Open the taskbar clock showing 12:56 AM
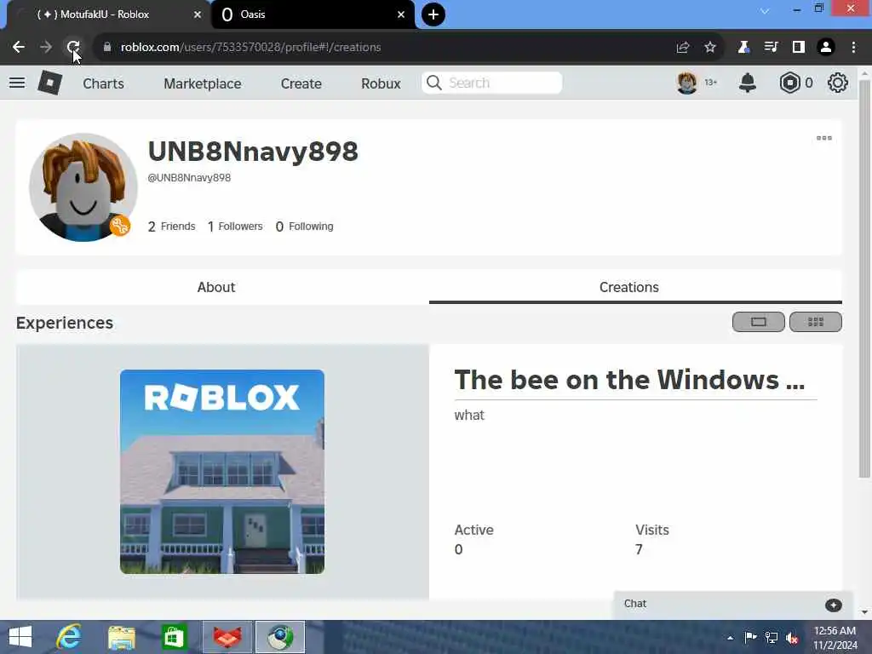Image resolution: width=872 pixels, height=654 pixels. [835, 637]
